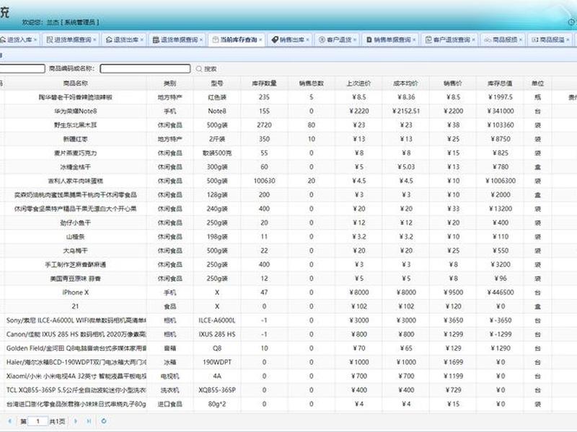
Task: Focus the page number box showing 1
Action: point(38,421)
